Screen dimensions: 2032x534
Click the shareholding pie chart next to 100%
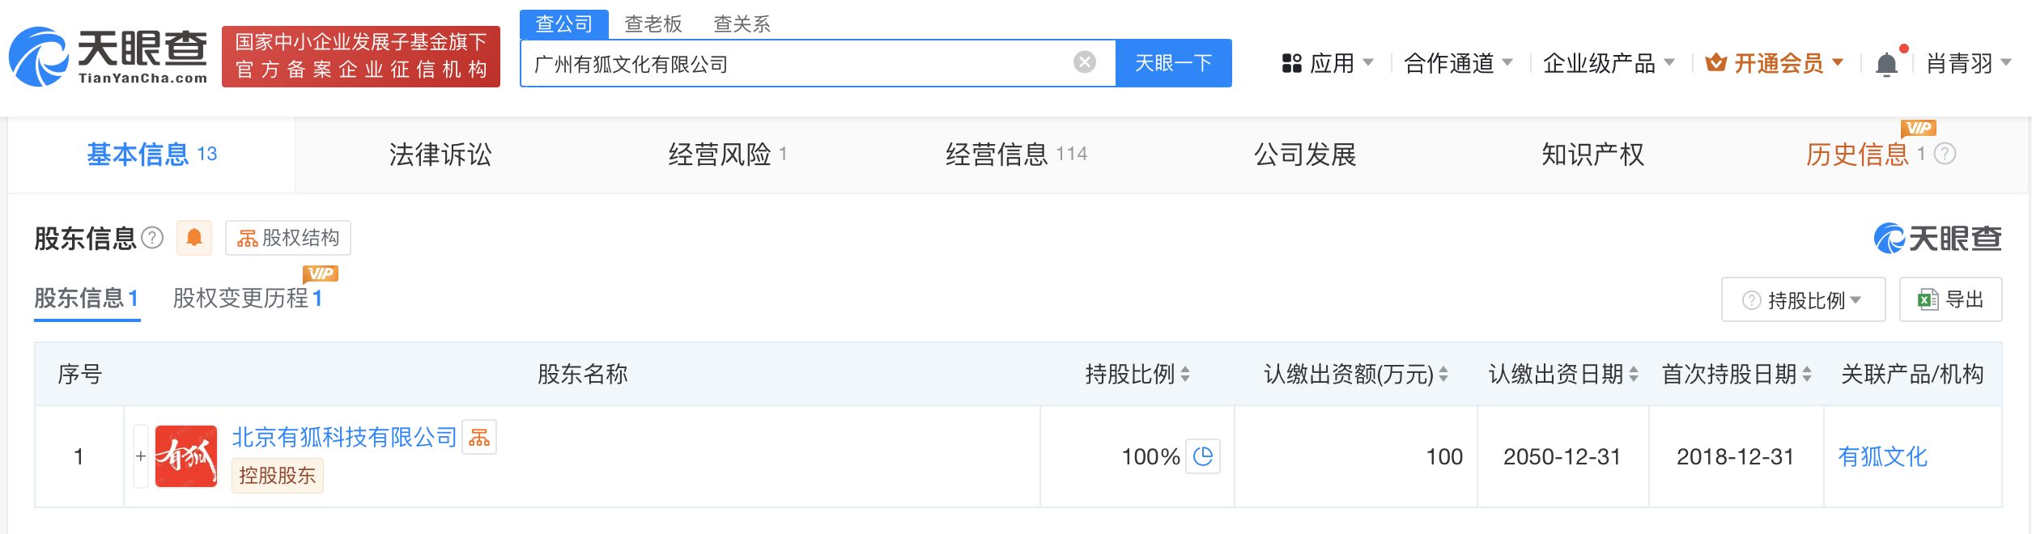1204,456
